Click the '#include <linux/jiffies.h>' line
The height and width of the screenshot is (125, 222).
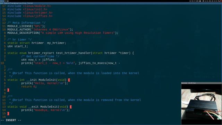[x=30, y=16]
